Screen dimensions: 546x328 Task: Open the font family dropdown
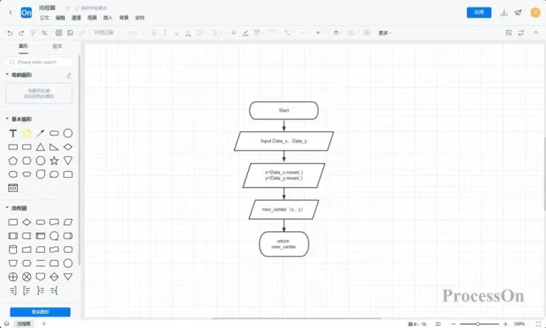tap(106, 32)
